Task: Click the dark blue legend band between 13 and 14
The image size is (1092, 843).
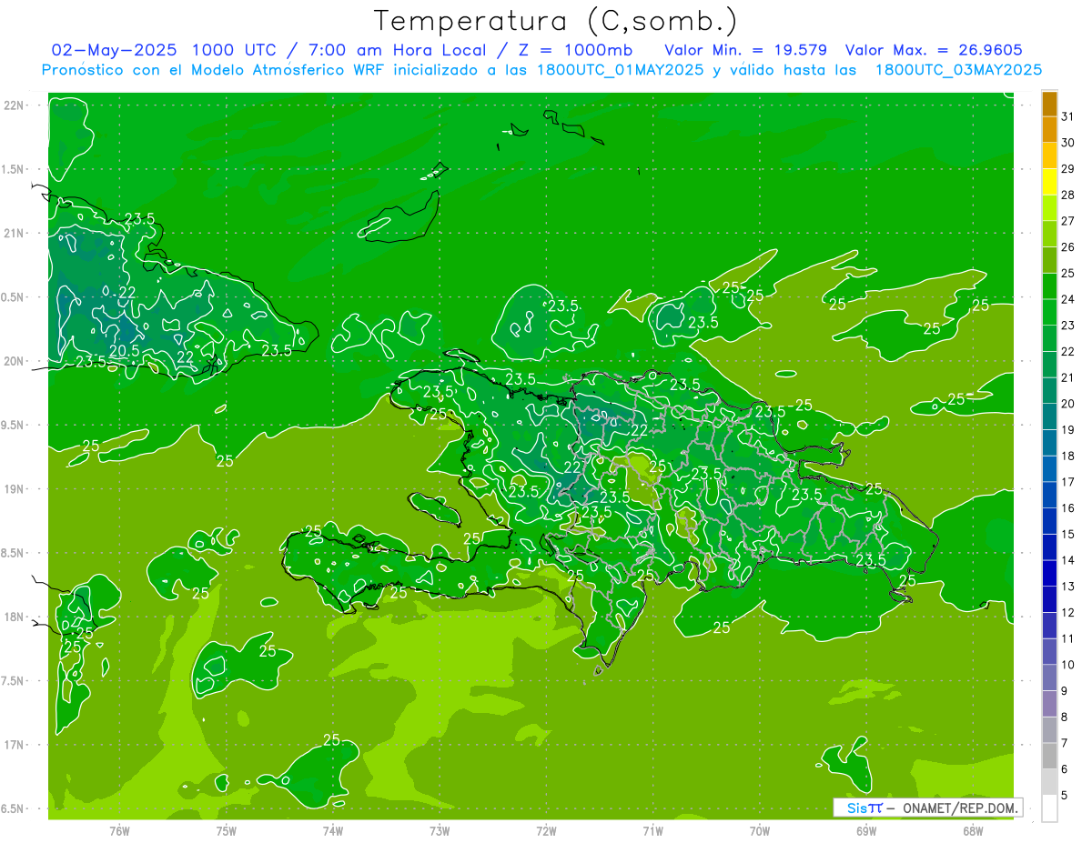Action: [1049, 574]
